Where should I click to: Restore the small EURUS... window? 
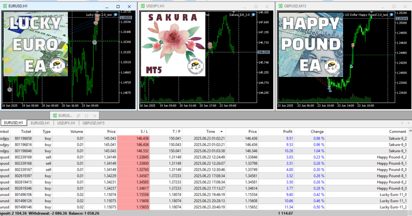click(78, 116)
